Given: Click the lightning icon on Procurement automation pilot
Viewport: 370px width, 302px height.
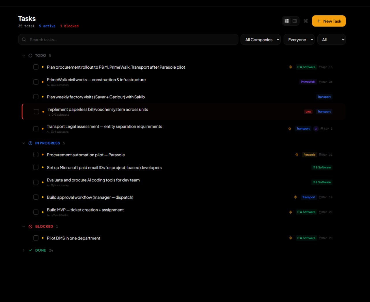Looking at the screenshot, I should 297,155.
